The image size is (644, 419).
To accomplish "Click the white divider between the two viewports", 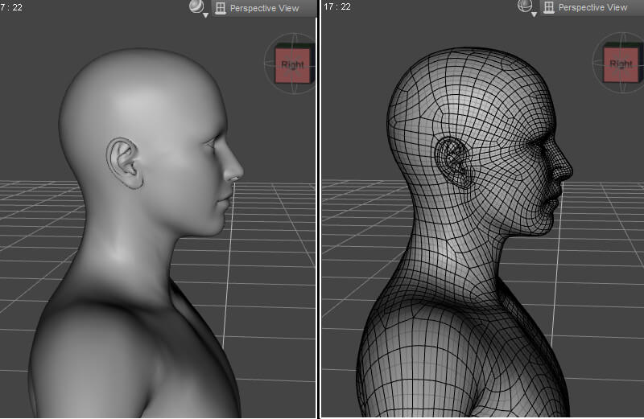I will (320, 209).
